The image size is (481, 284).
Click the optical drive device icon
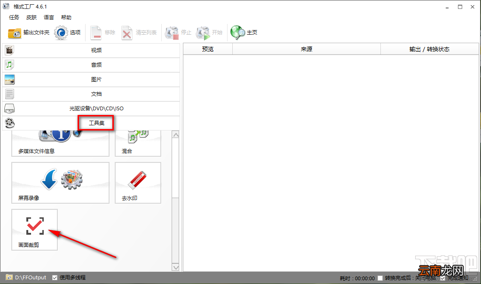pos(9,108)
